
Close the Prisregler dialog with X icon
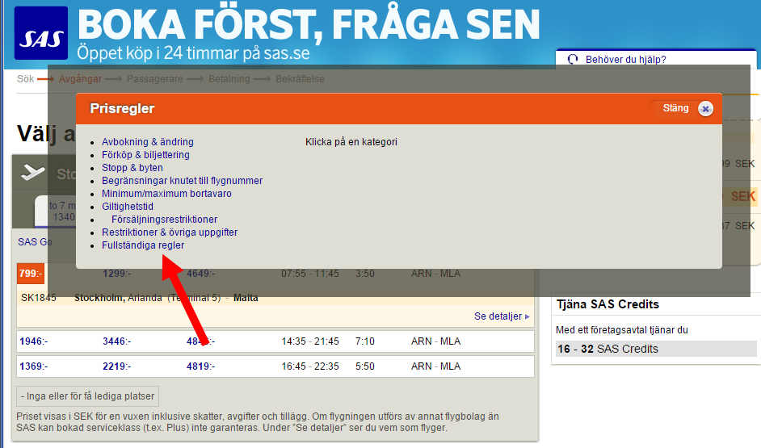706,109
